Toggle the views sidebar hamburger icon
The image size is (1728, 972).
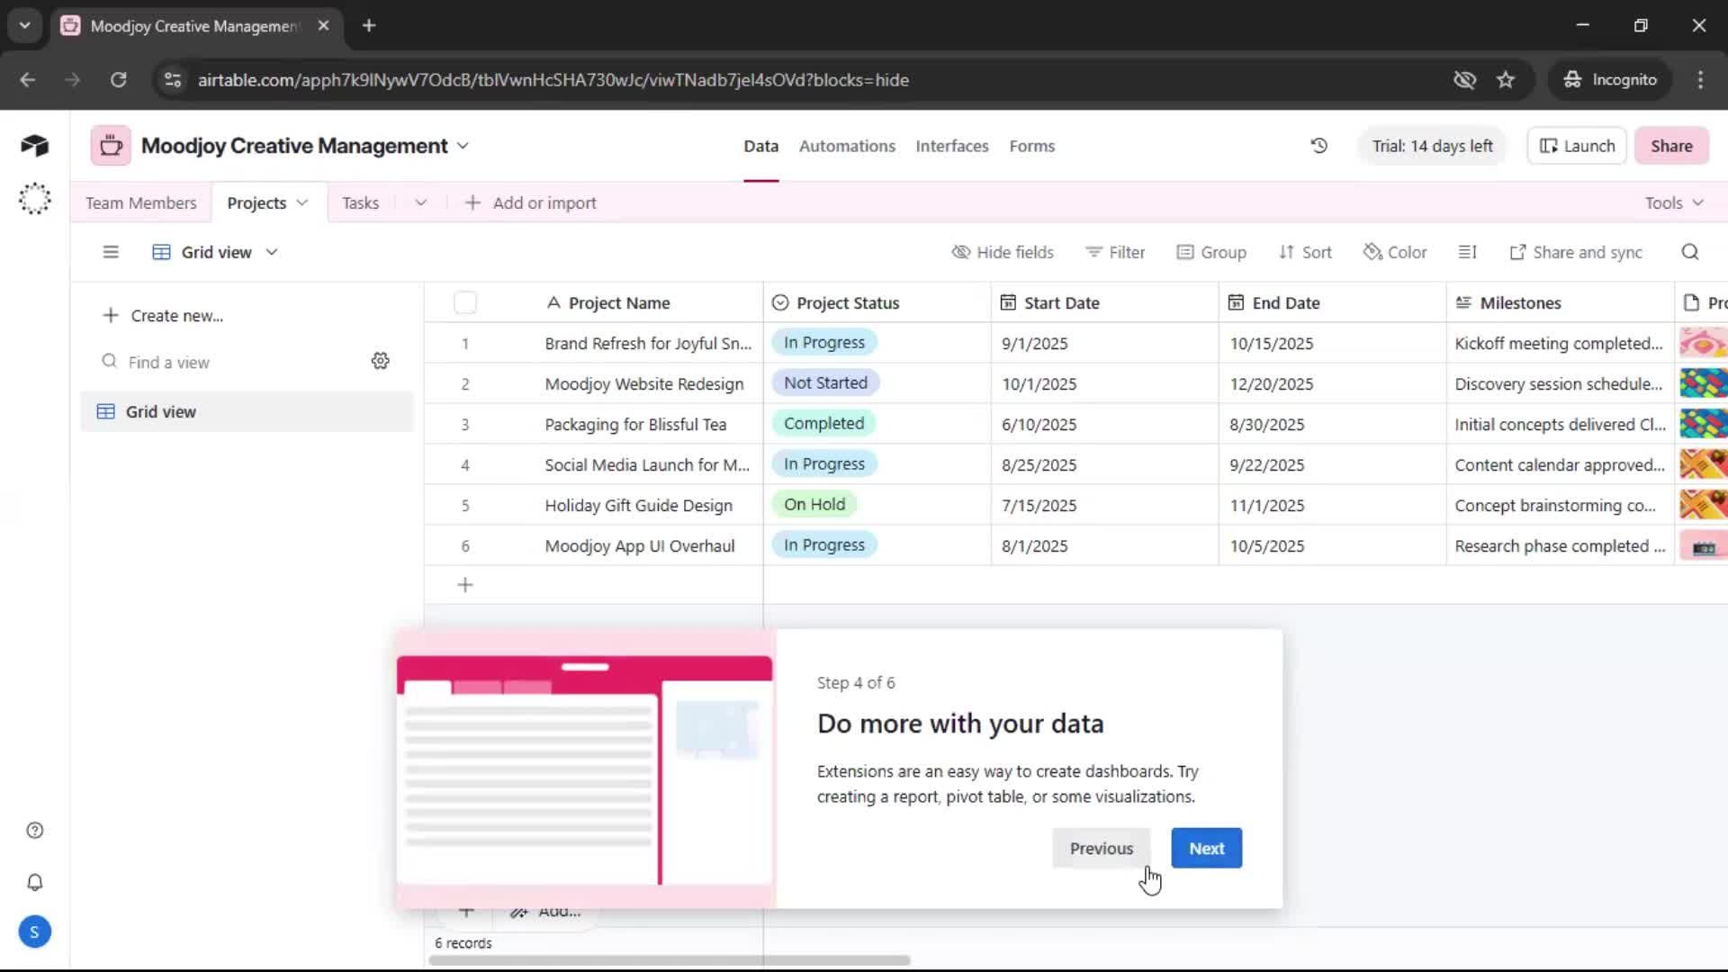111,252
